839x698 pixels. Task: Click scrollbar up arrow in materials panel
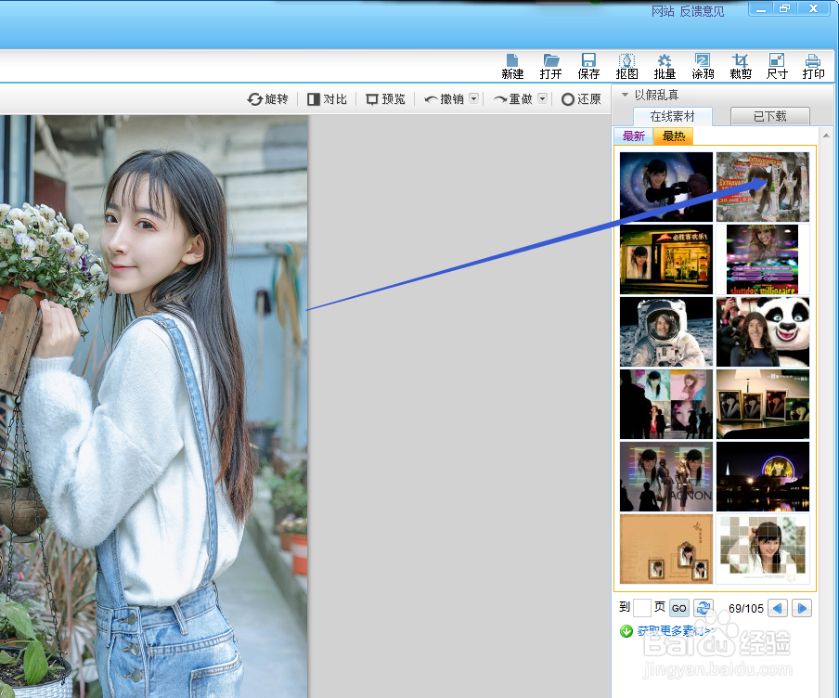826,136
